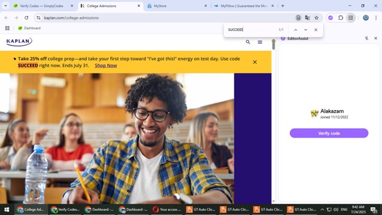Click the highlighted SUCCEED code text
This screenshot has width=382, height=215.
(27, 66)
